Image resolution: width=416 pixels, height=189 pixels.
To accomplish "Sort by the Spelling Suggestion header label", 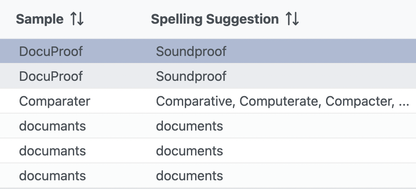I will point(215,19).
